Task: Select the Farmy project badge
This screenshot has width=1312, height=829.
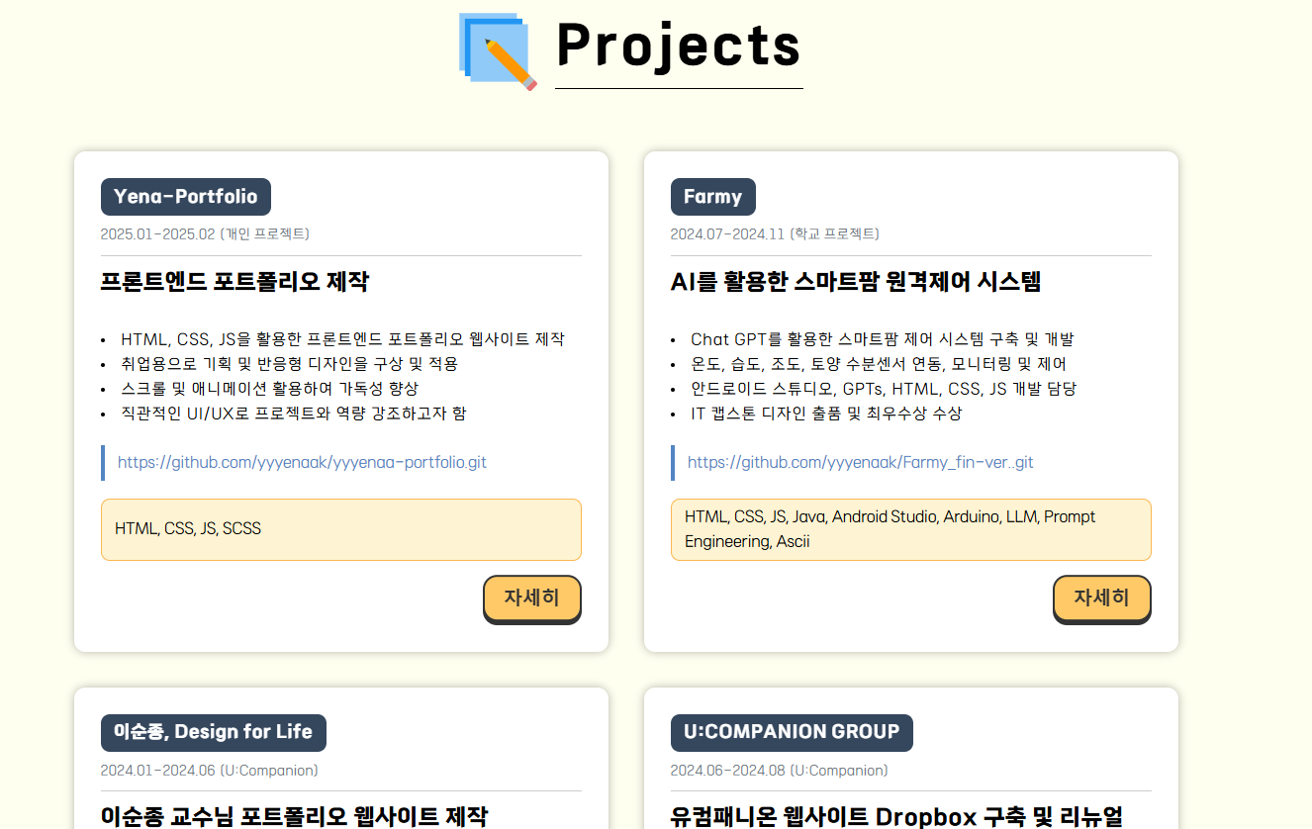Action: click(712, 197)
